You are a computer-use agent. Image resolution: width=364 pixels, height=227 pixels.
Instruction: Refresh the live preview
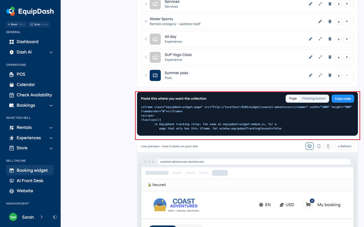pos(345,146)
